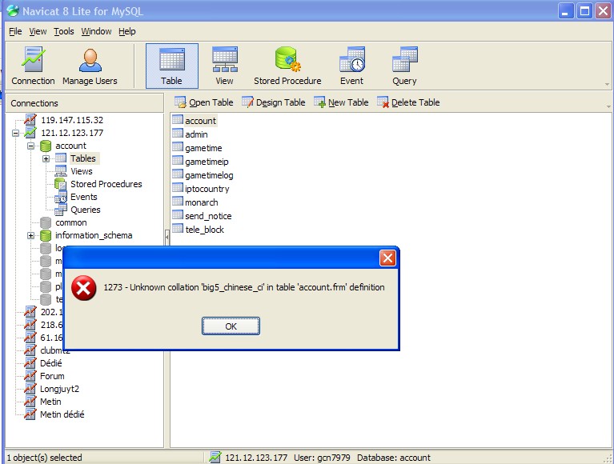Screen dimensions: 614x464
Task: Select Views in the connection tree
Action: pyautogui.click(x=82, y=171)
